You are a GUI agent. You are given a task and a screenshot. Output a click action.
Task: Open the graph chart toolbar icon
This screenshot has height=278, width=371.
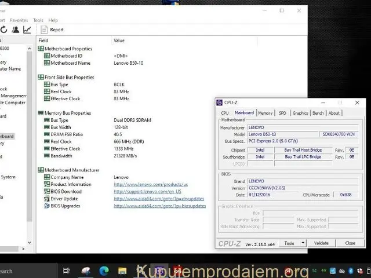27,30
